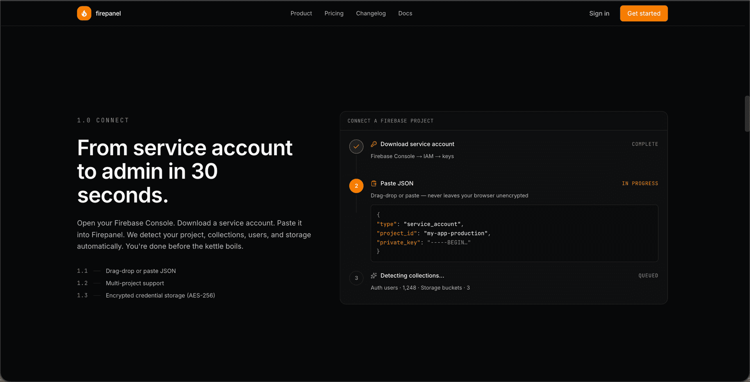Viewport: 750px width, 382px height.
Task: Click the "project_id" line in code
Action: (x=434, y=233)
